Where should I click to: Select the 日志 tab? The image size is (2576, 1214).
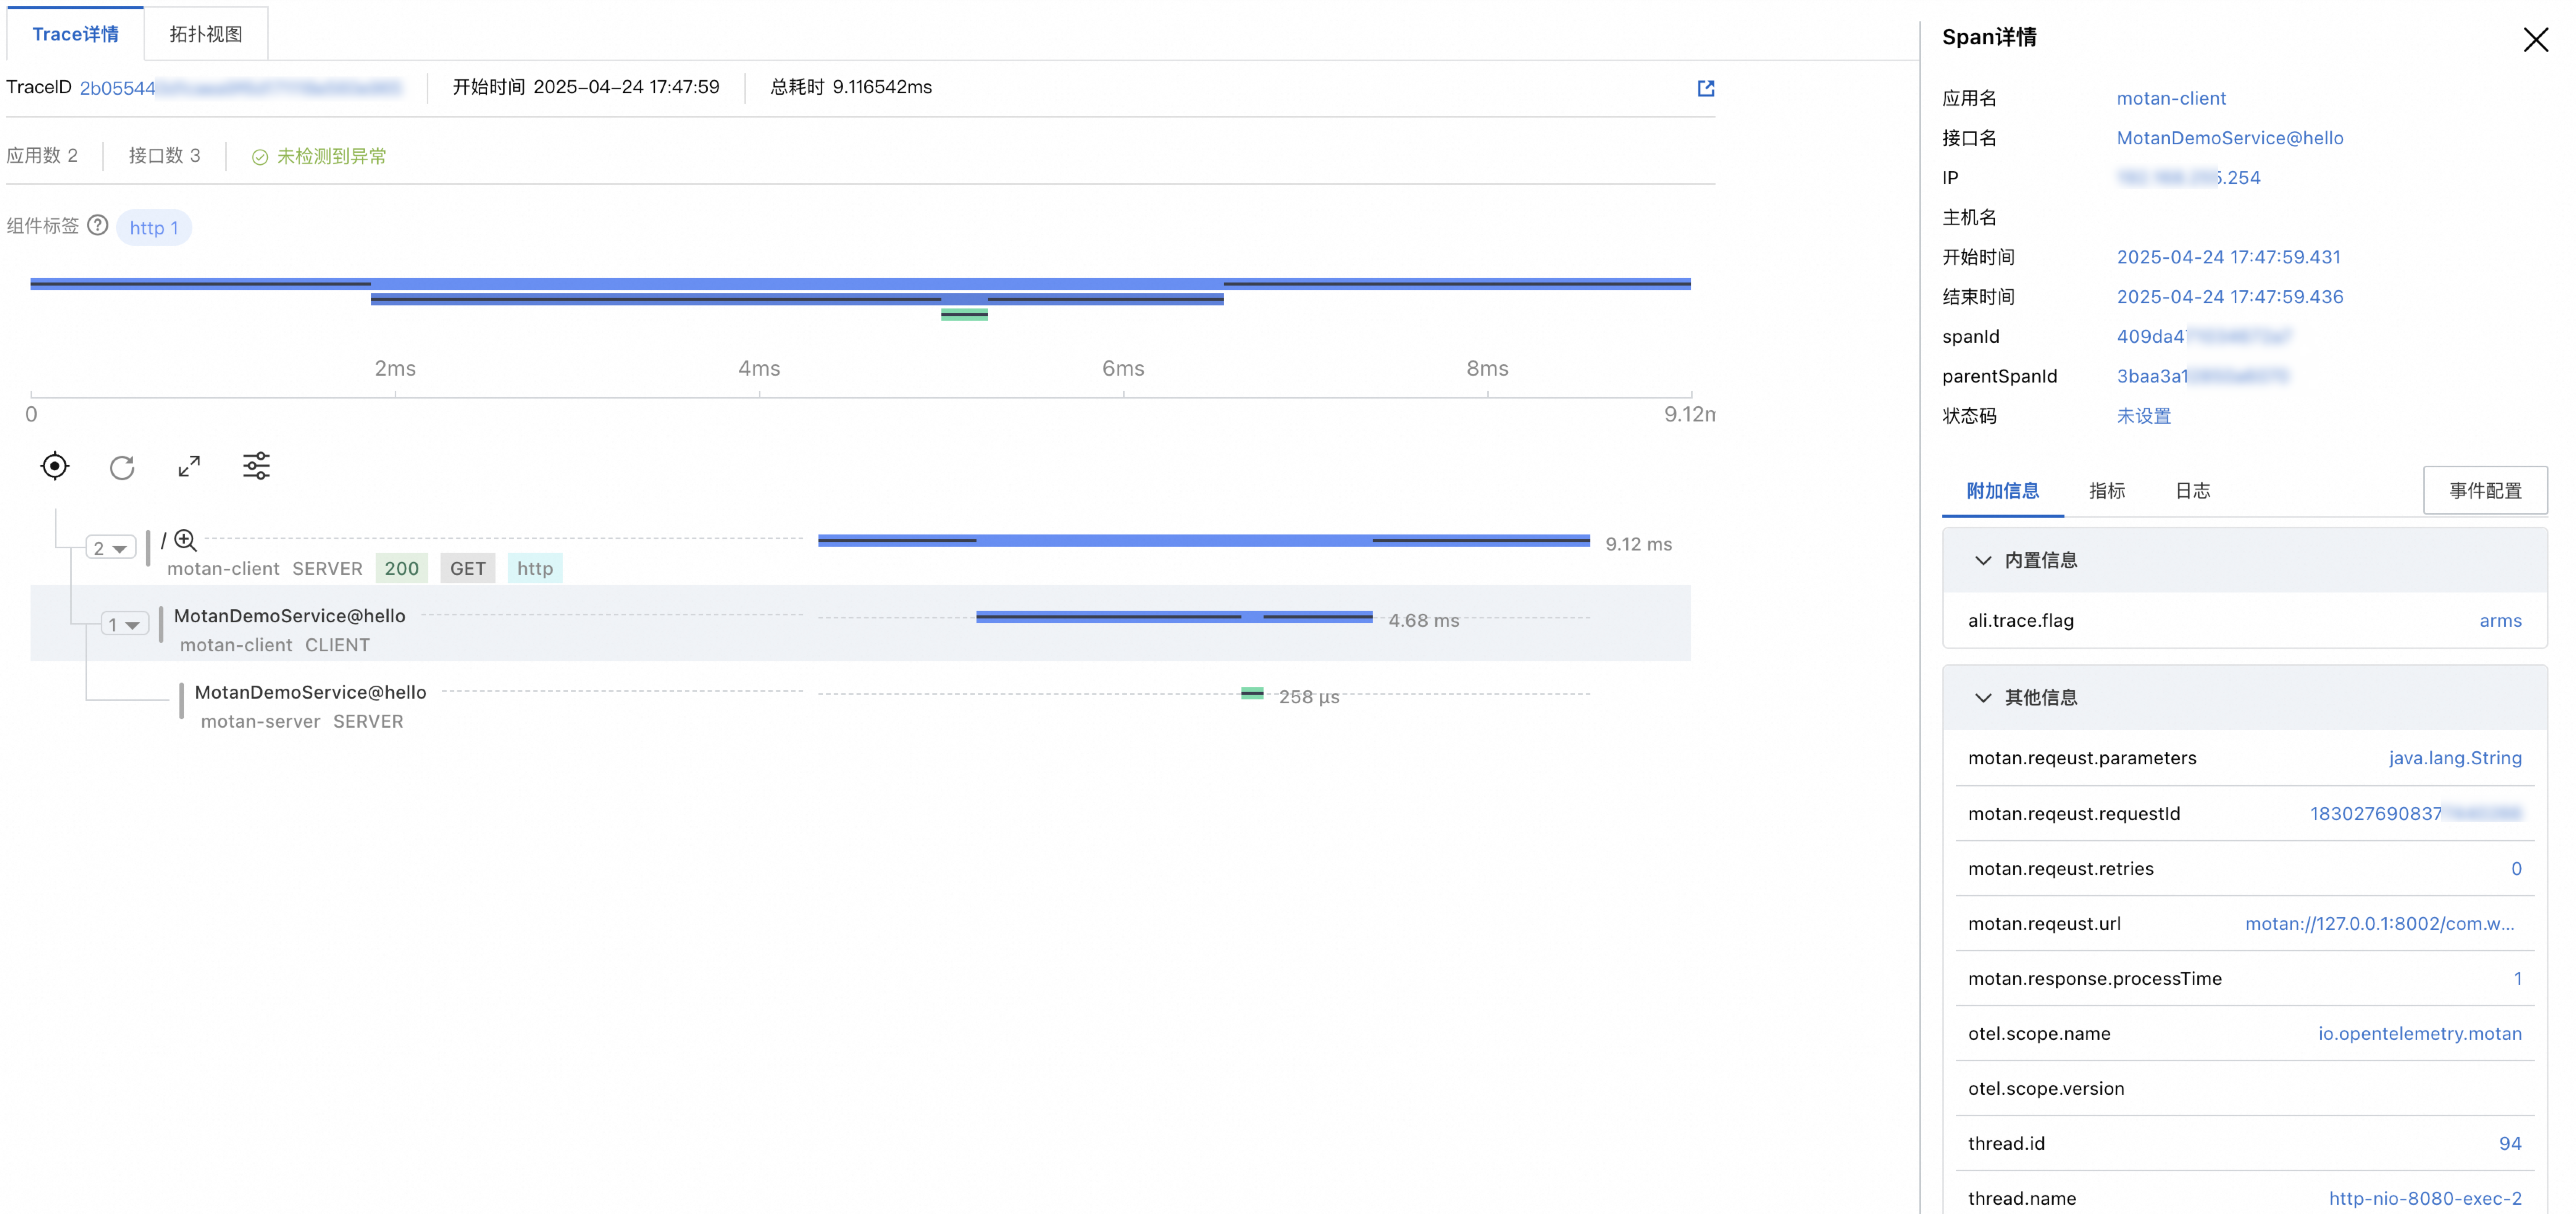tap(2193, 491)
